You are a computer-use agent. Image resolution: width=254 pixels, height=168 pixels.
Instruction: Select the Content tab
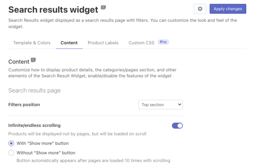pyautogui.click(x=69, y=43)
